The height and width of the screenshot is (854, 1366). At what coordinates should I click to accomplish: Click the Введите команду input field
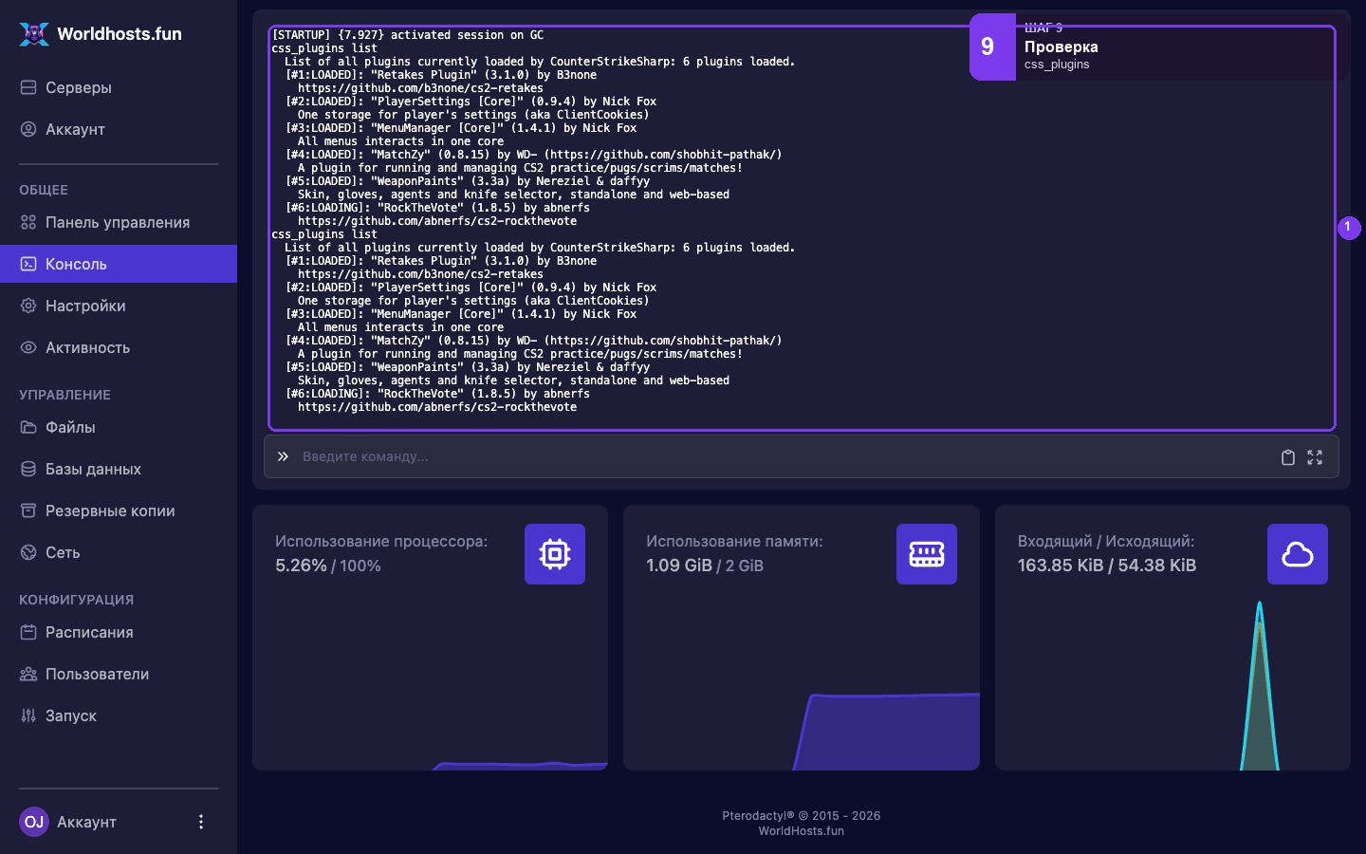click(x=784, y=456)
